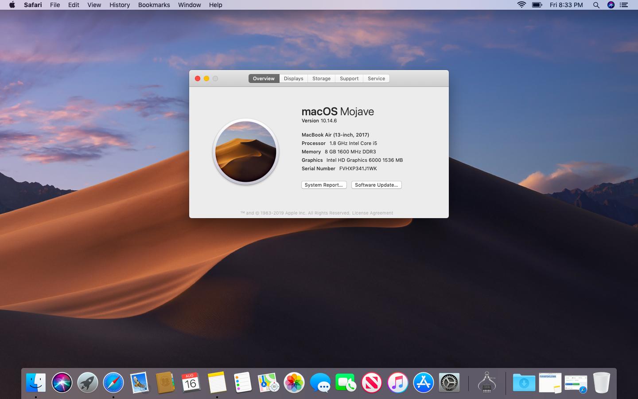Image resolution: width=638 pixels, height=399 pixels.
Task: Open the Apple menu
Action: point(12,5)
